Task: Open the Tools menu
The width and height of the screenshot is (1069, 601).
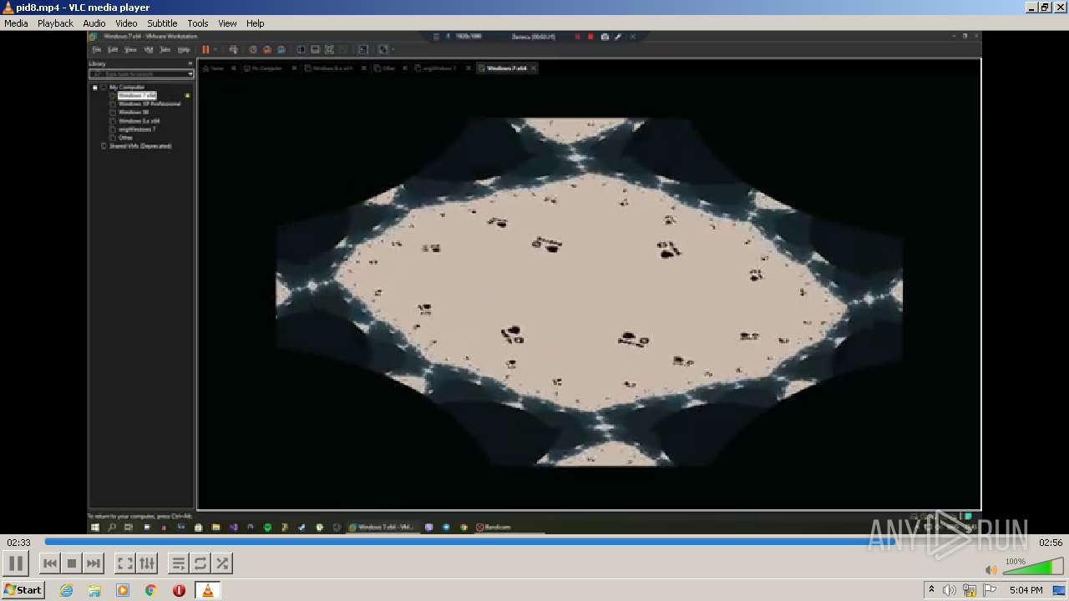Action: pyautogui.click(x=198, y=23)
